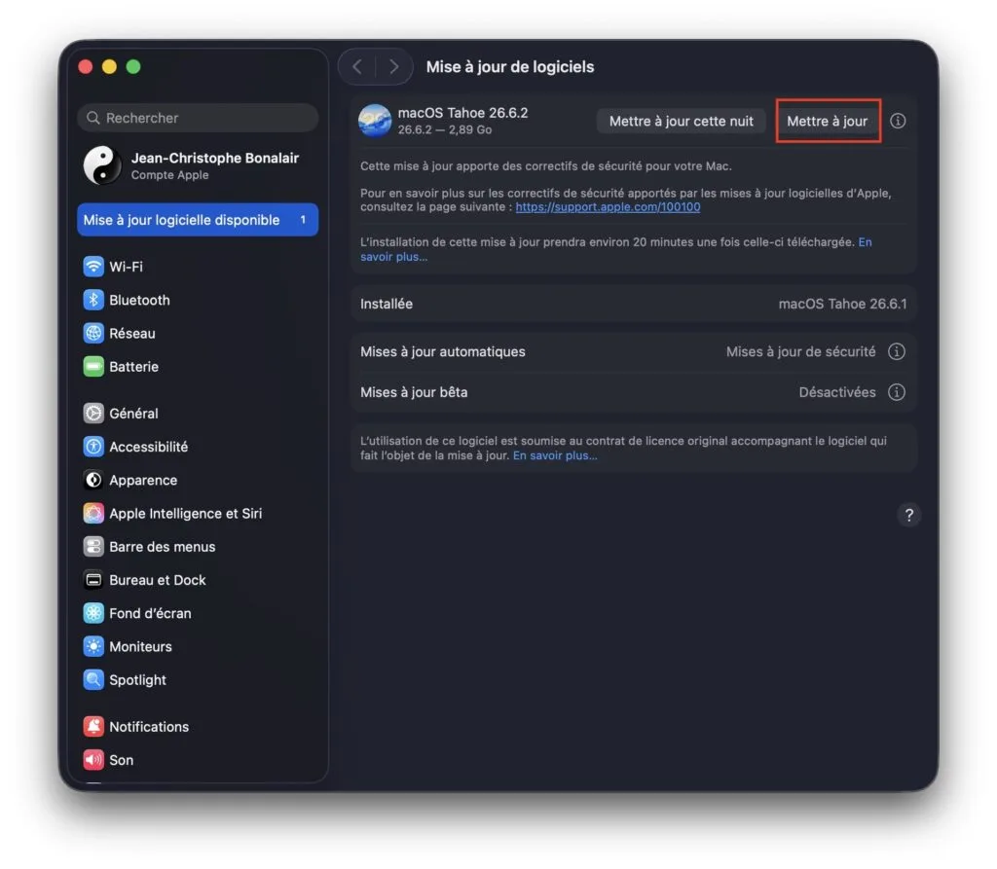Open the Notifications sidebar label

(149, 727)
